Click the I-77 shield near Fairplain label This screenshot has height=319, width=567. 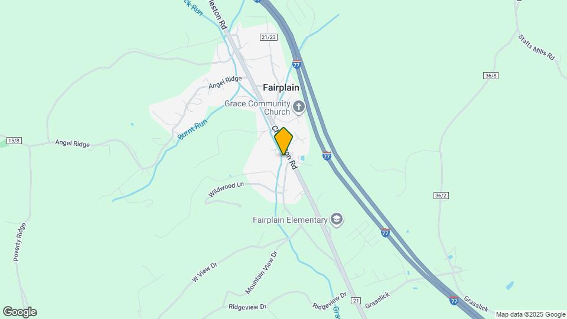(x=296, y=64)
